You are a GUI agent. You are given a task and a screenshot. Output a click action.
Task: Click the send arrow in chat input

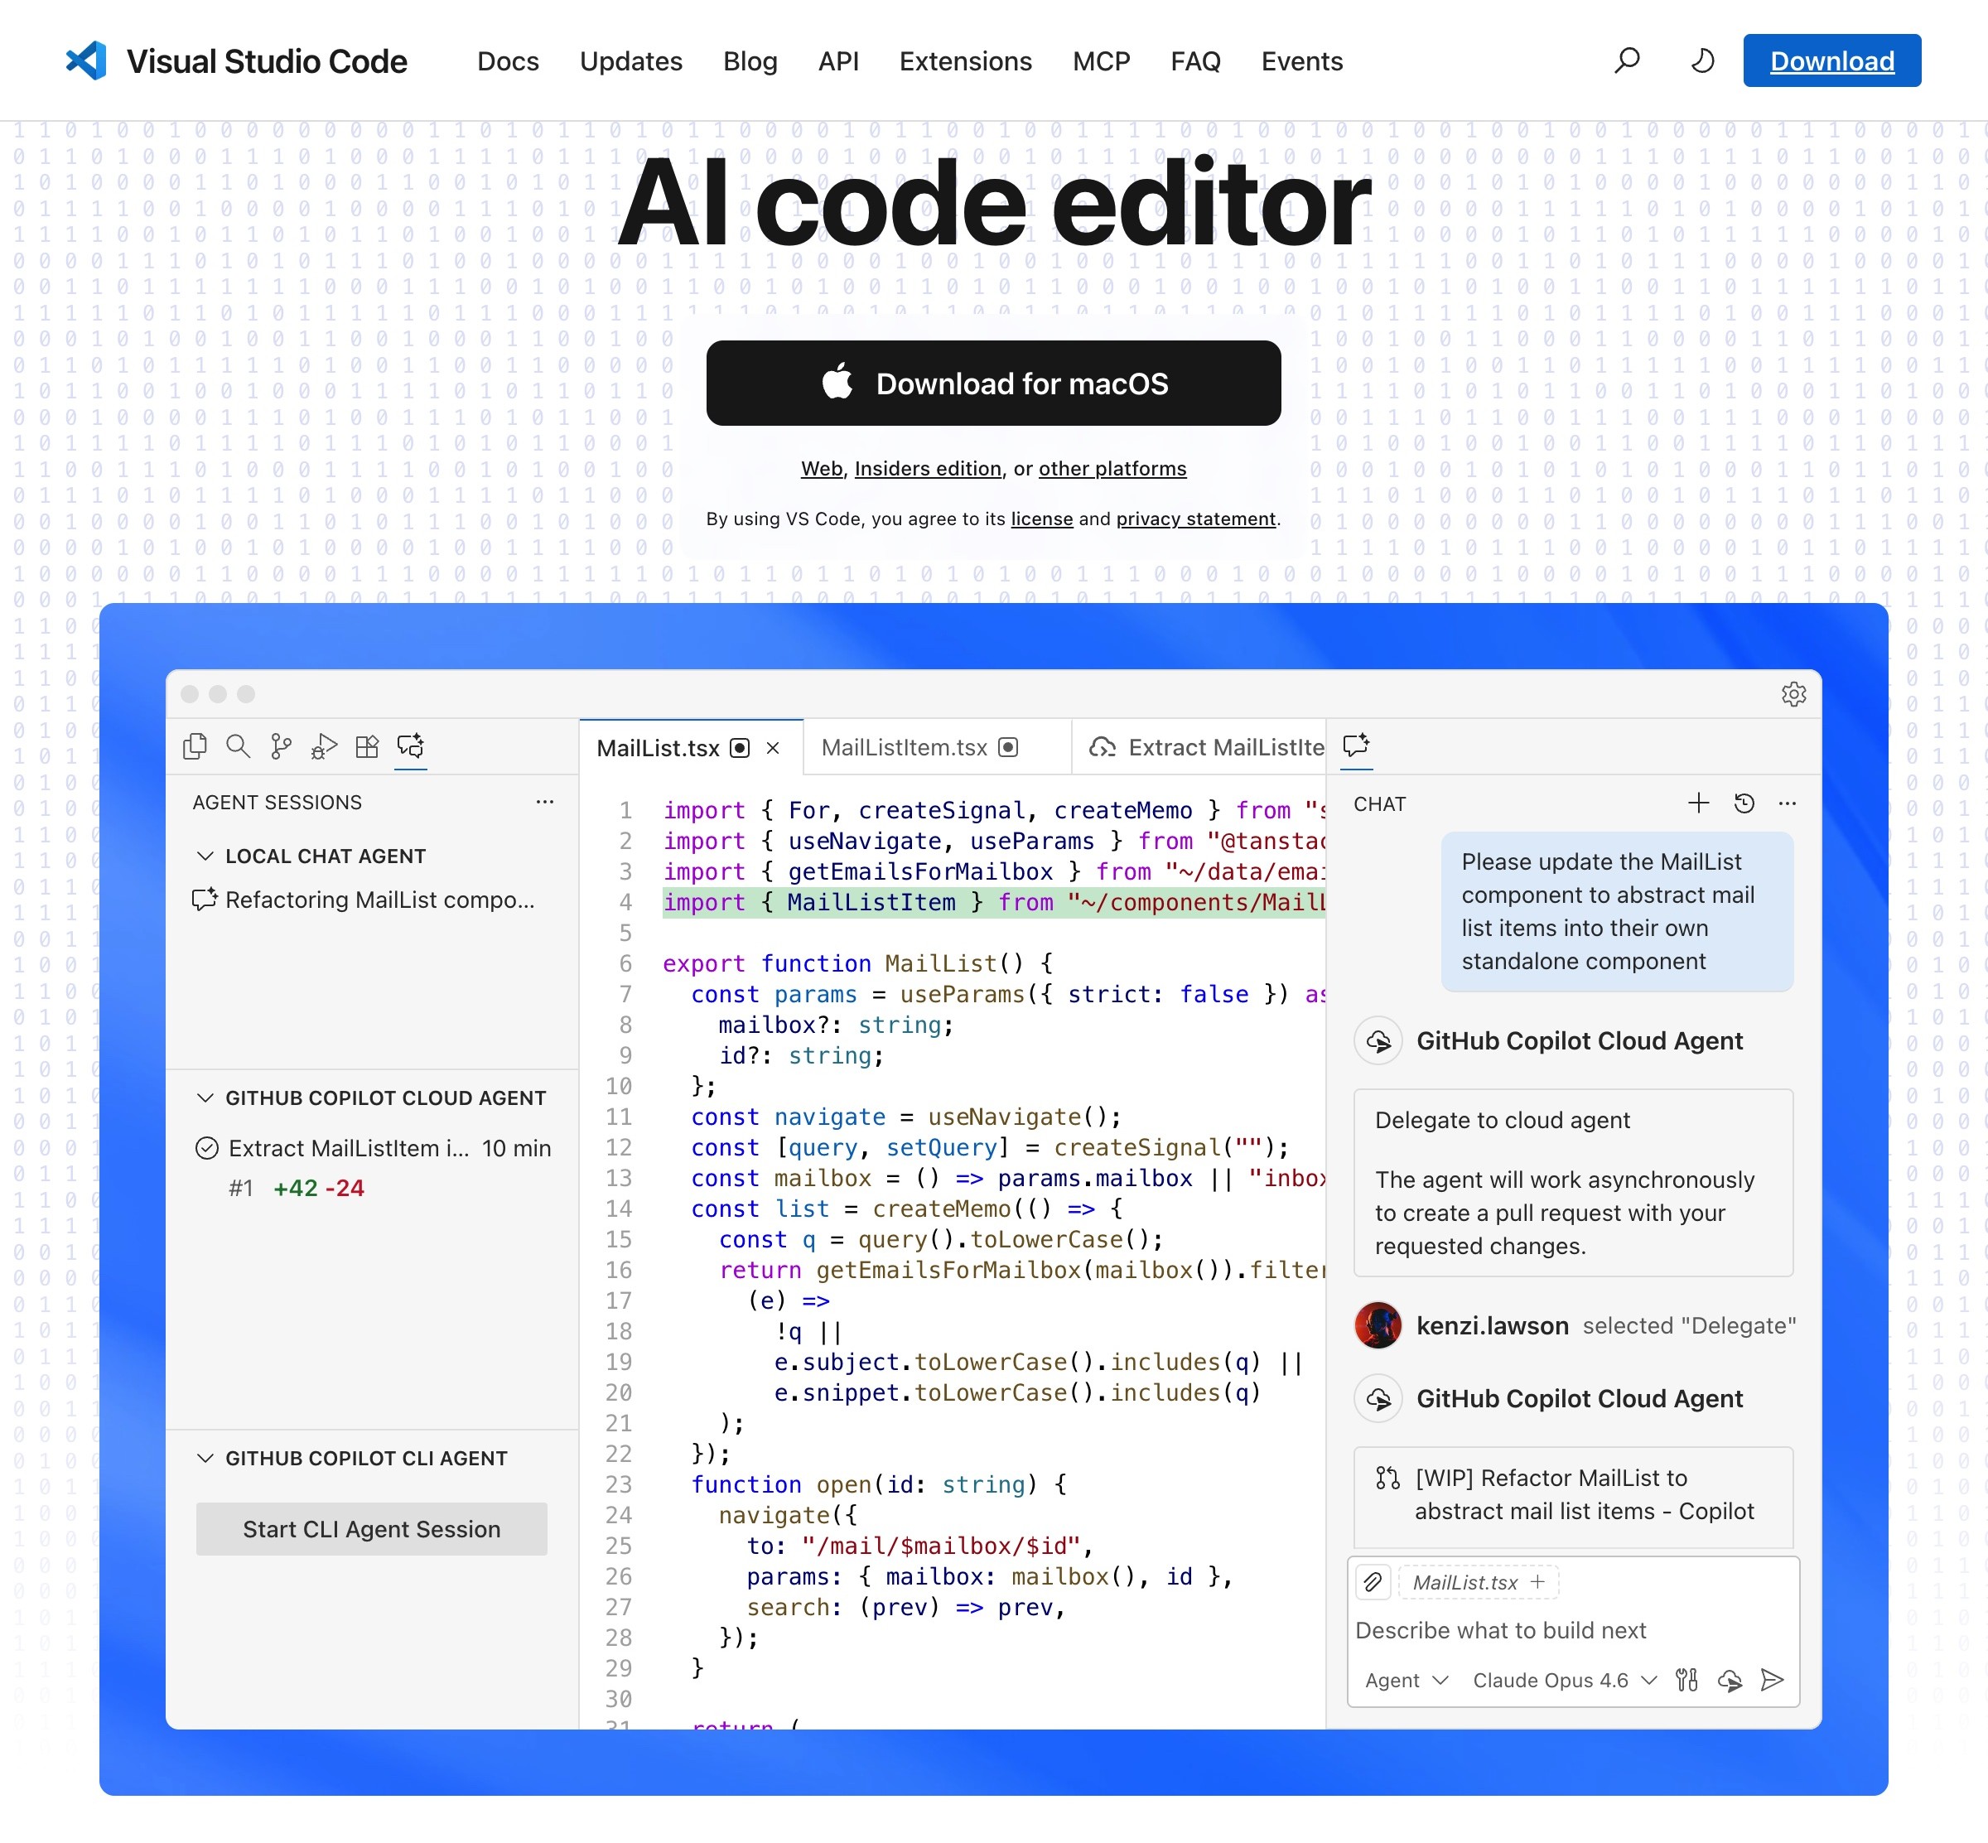1772,1681
